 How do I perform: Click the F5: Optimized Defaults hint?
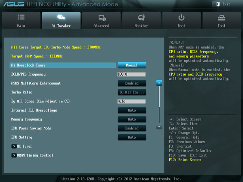(x=190, y=151)
